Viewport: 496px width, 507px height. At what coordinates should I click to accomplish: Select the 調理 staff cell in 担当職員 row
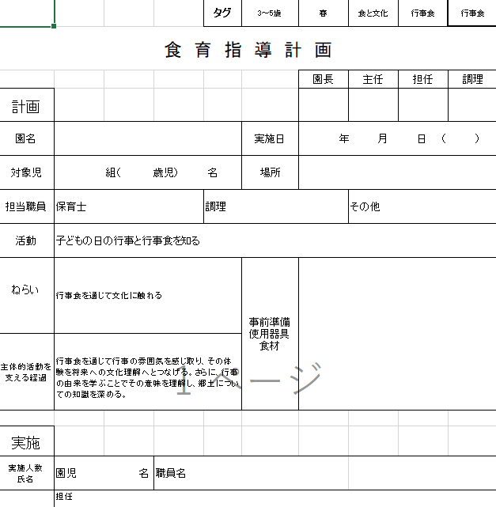coord(276,206)
